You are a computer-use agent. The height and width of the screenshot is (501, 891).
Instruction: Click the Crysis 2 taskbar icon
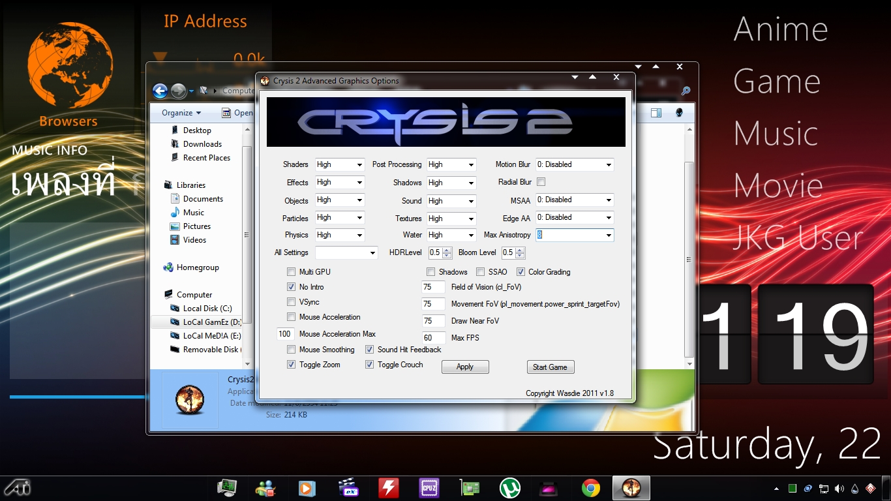tap(631, 488)
